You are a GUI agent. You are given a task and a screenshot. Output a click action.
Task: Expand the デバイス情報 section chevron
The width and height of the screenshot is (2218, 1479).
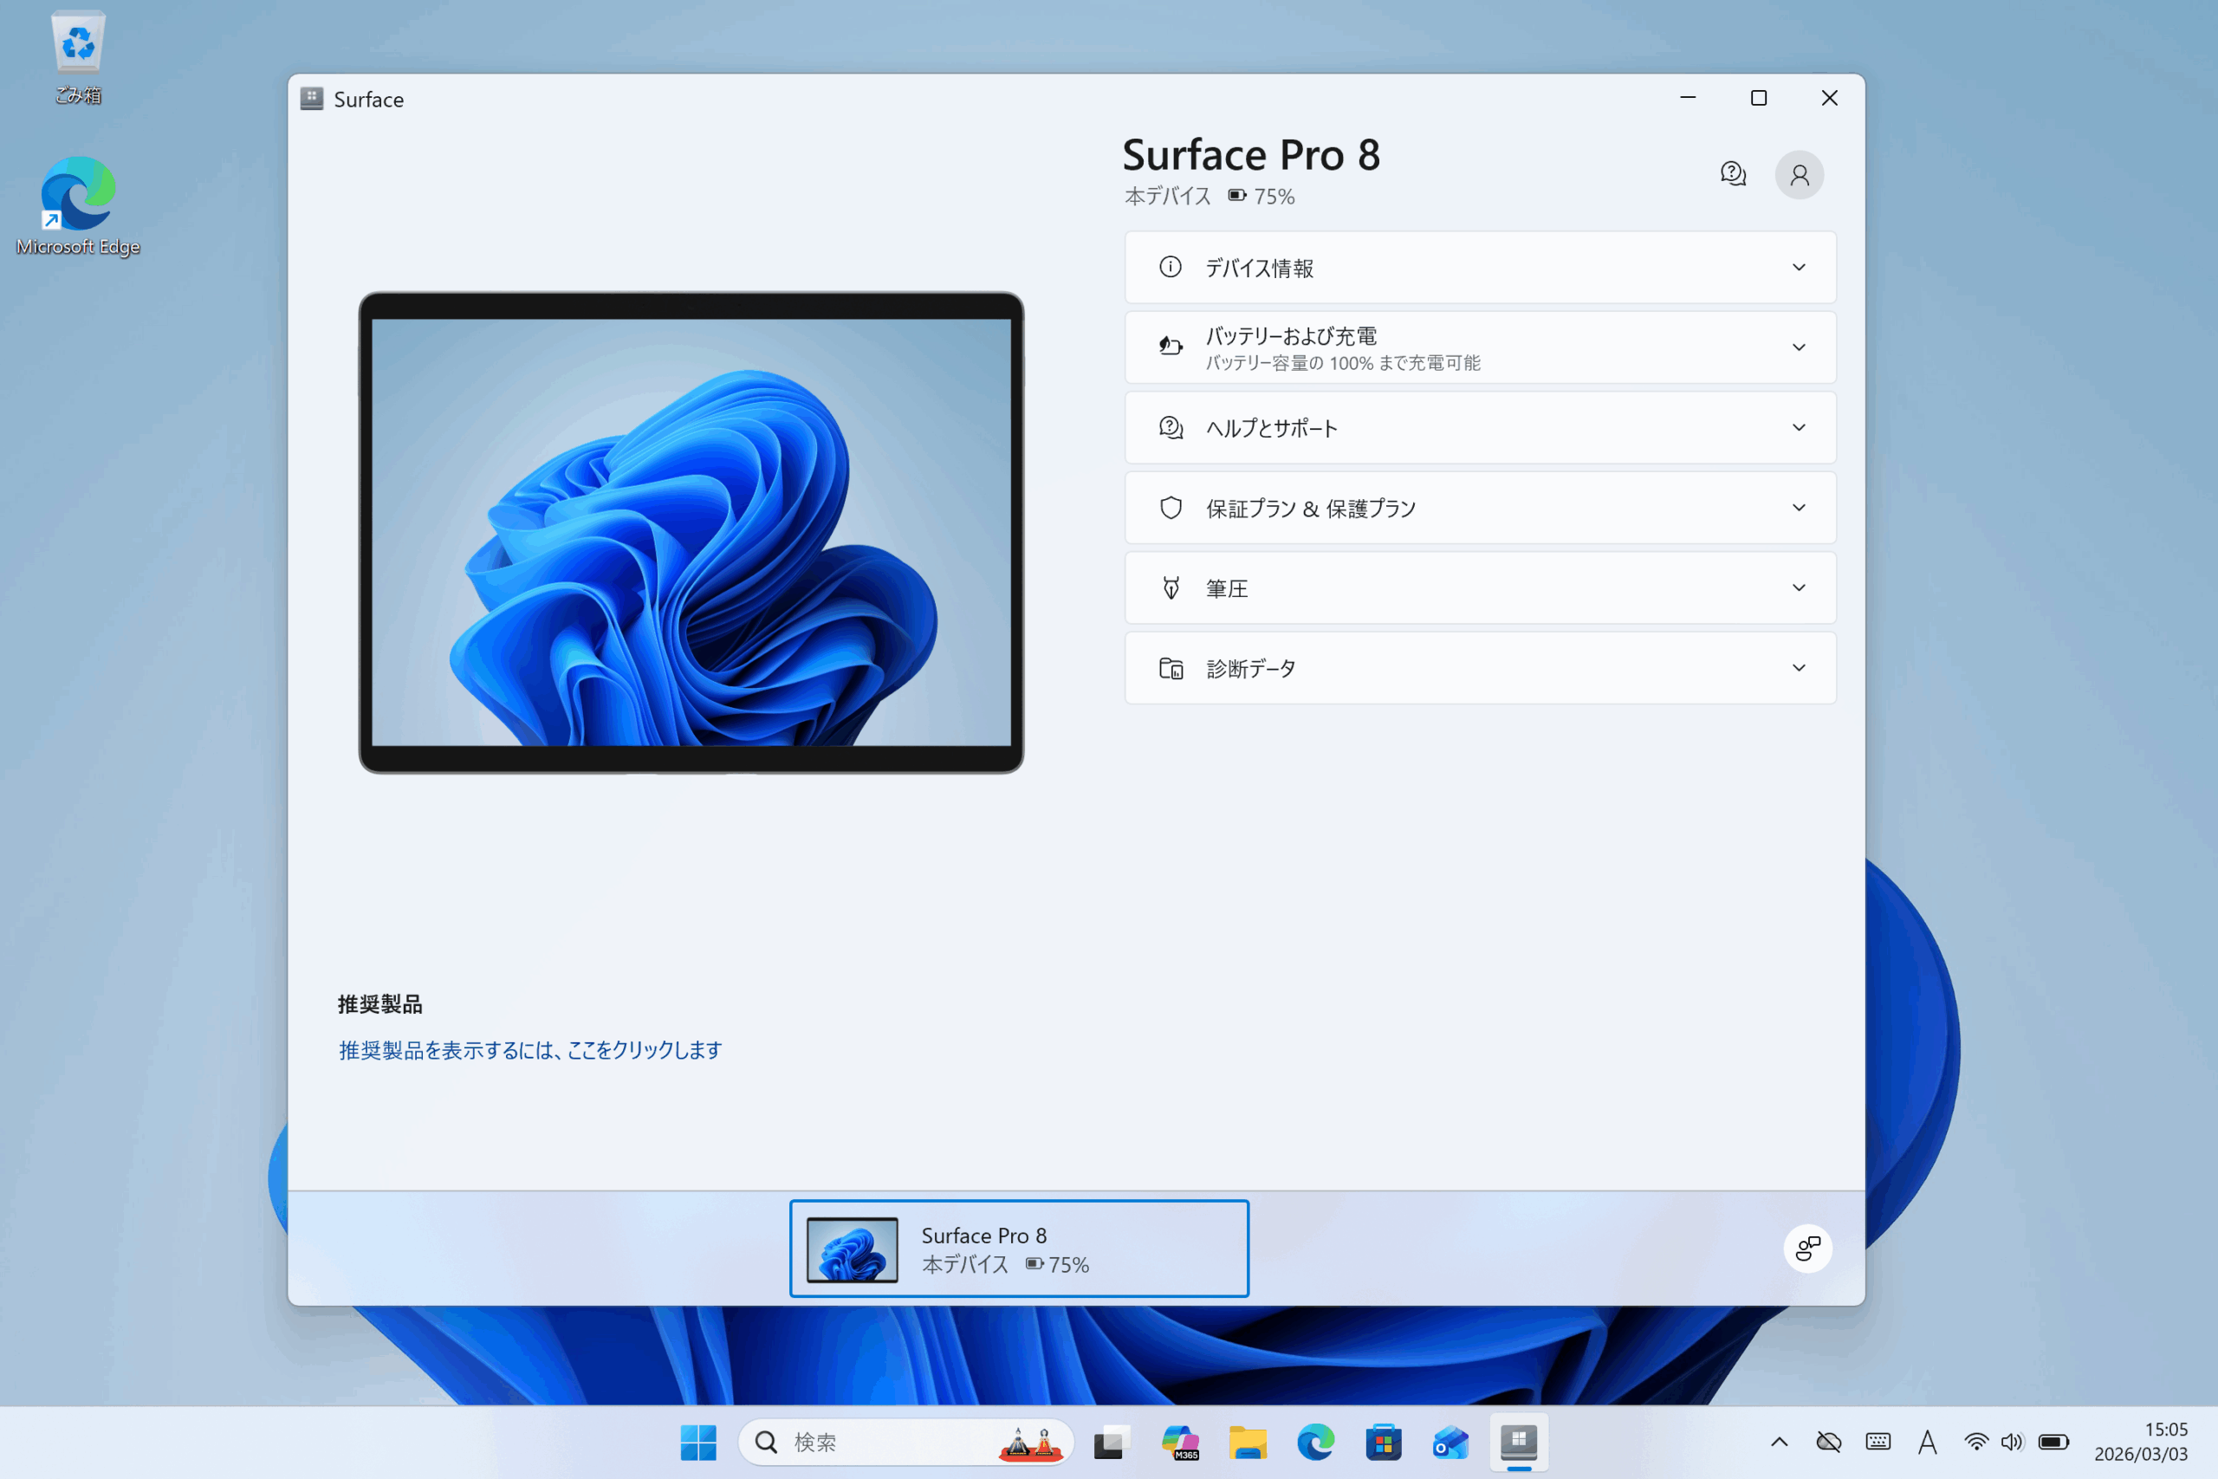click(1799, 268)
